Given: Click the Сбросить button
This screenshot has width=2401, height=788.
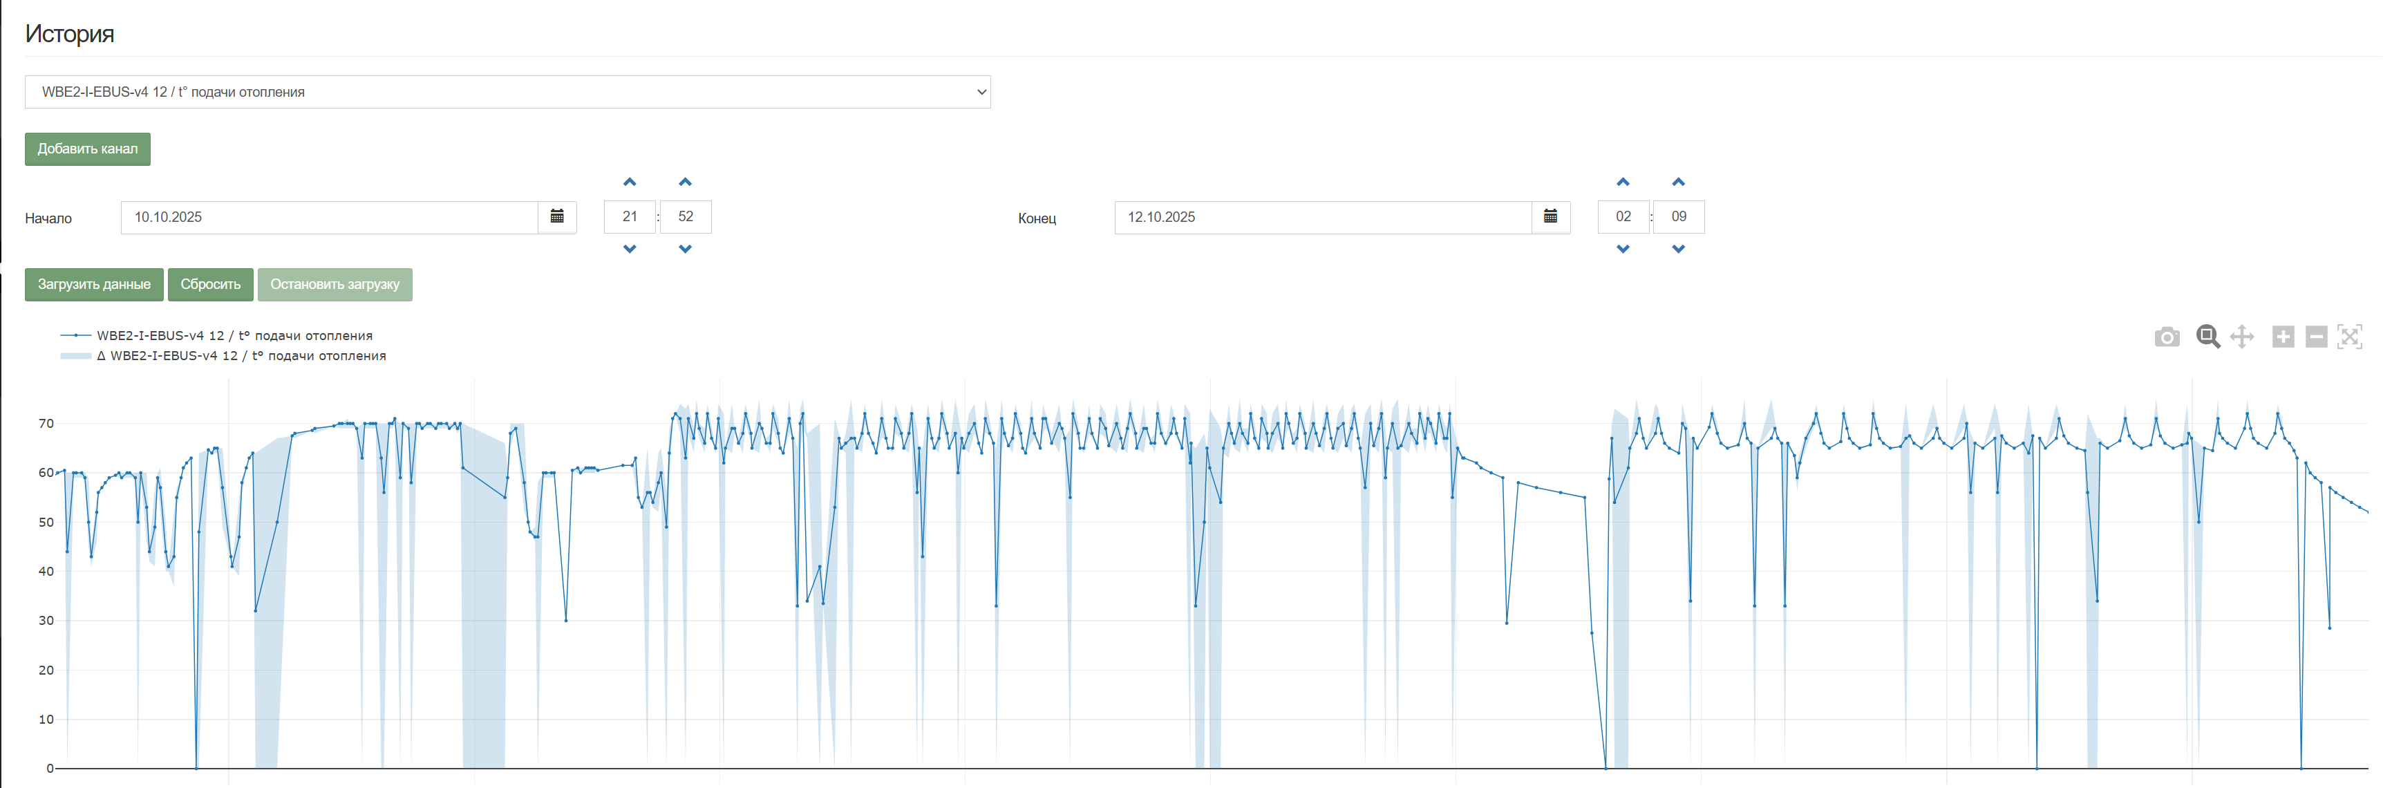Looking at the screenshot, I should 209,284.
